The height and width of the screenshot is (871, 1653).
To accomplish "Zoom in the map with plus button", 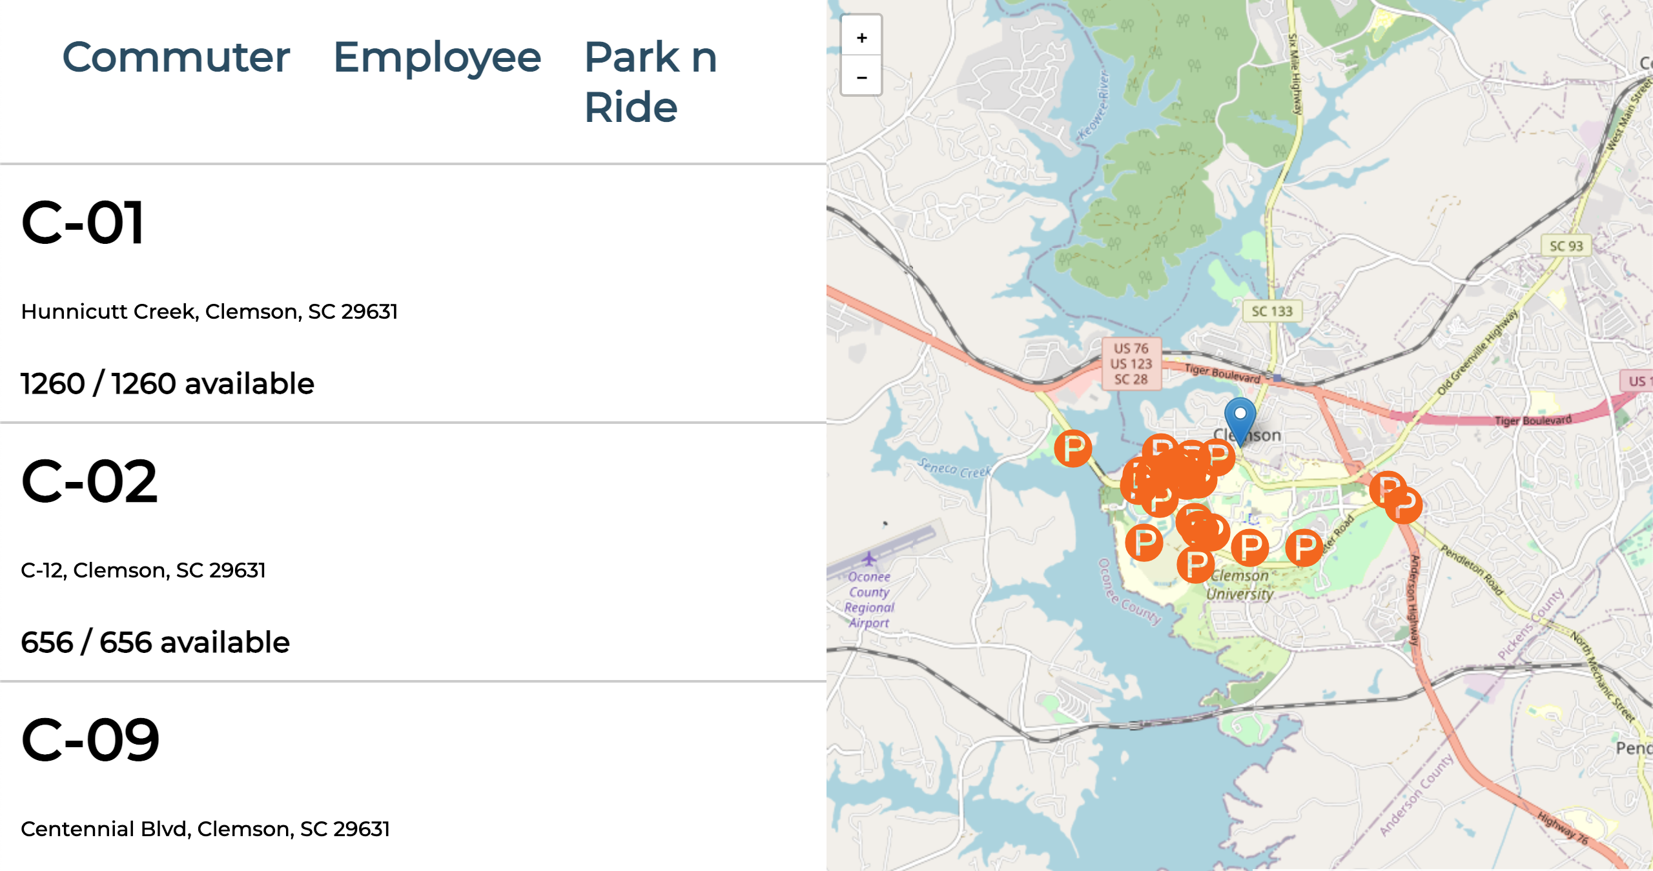I will coord(861,37).
